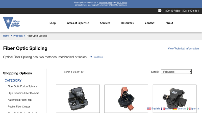The width and height of the screenshot is (202, 113).
Task: Choose the German flag language option
Action: click(175, 109)
